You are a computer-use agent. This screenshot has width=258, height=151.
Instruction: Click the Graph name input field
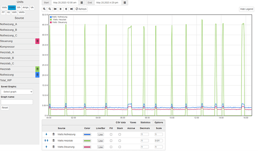click(17, 102)
